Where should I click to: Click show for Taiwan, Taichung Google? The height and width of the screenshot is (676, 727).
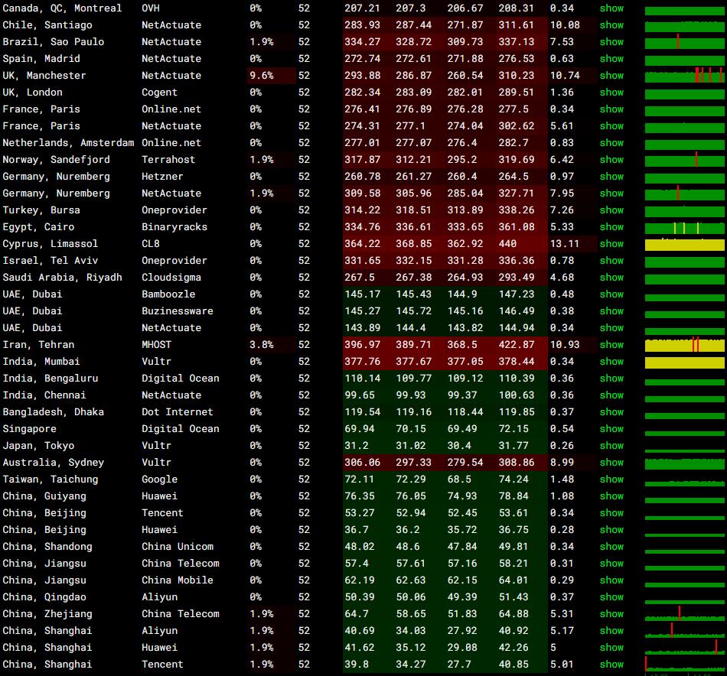(611, 479)
